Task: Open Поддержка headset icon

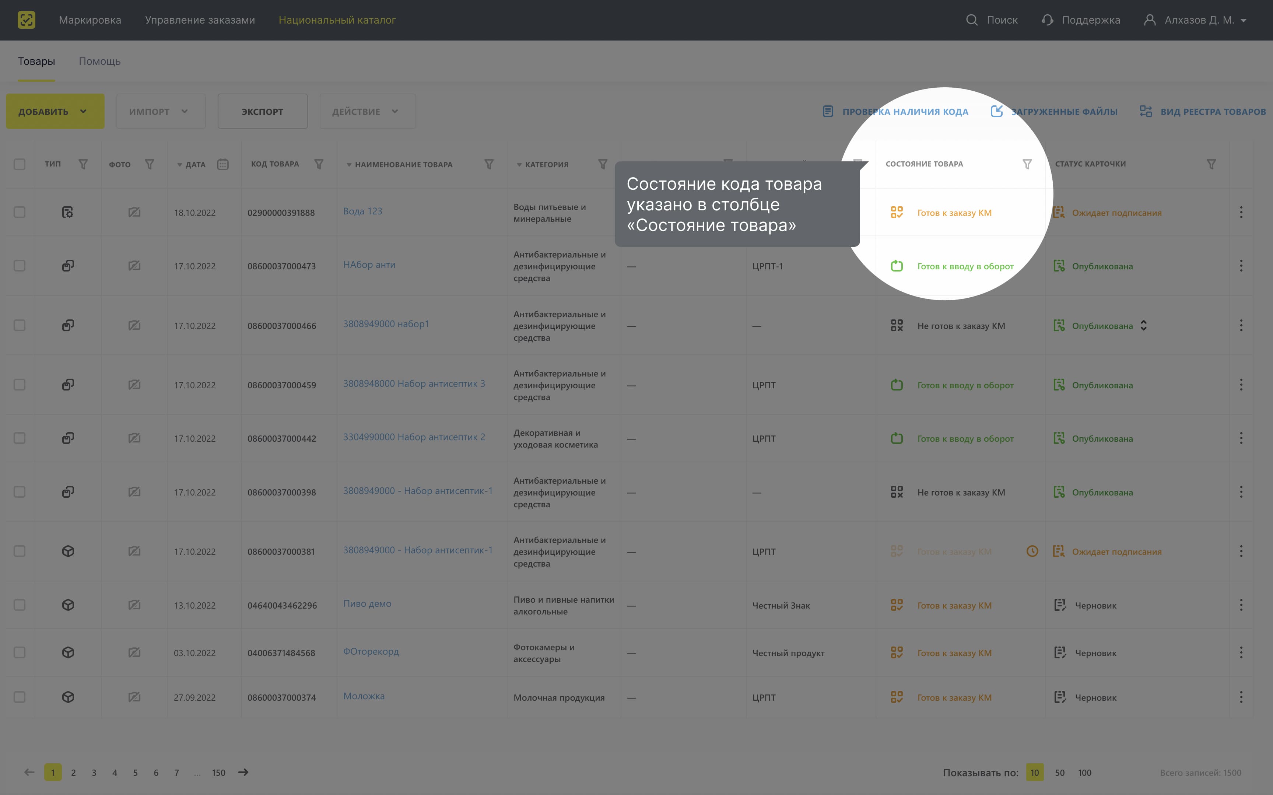Action: (x=1047, y=20)
